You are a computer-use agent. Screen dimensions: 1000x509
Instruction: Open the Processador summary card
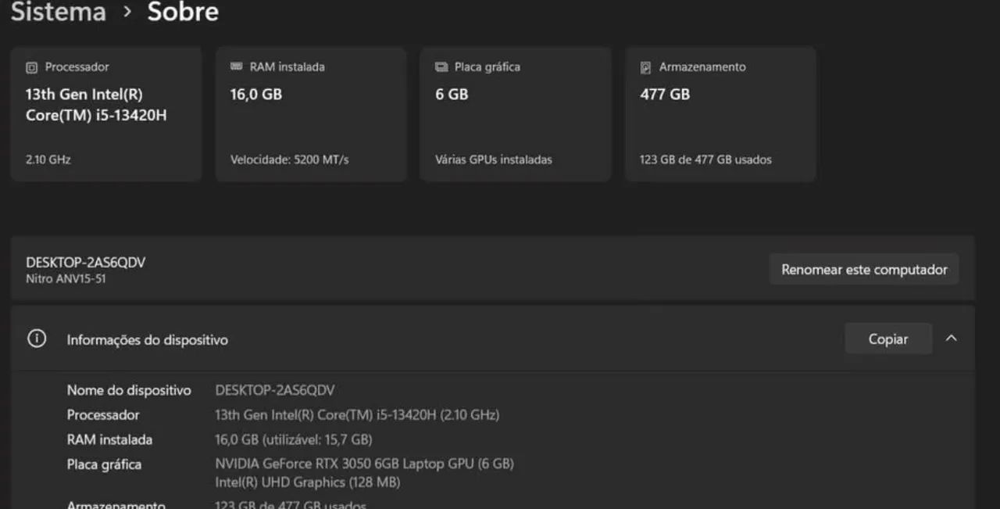click(106, 114)
